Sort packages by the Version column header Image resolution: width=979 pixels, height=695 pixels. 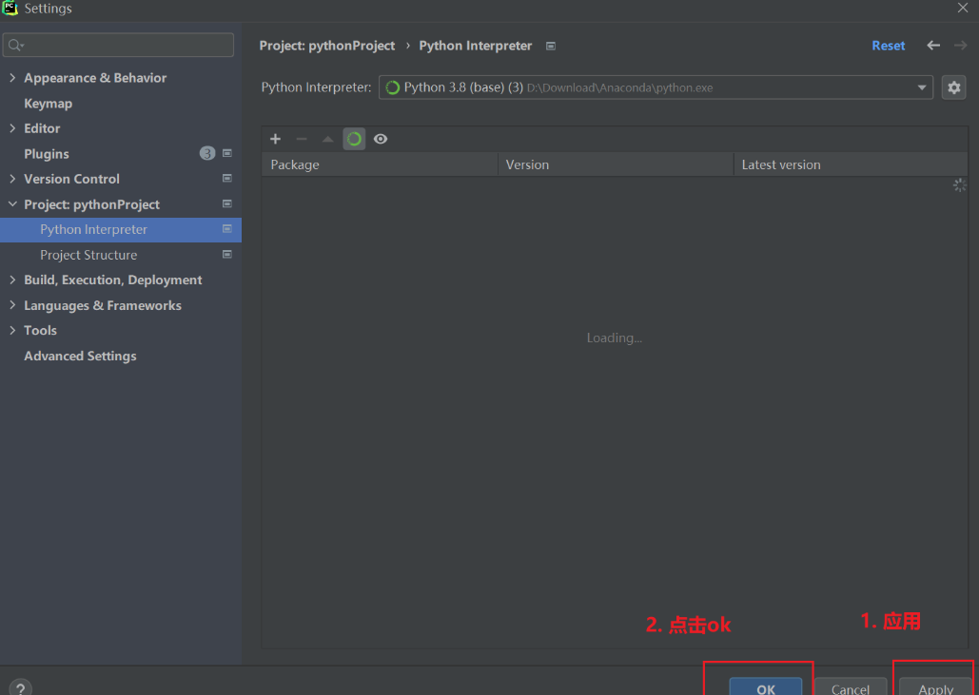pos(527,164)
